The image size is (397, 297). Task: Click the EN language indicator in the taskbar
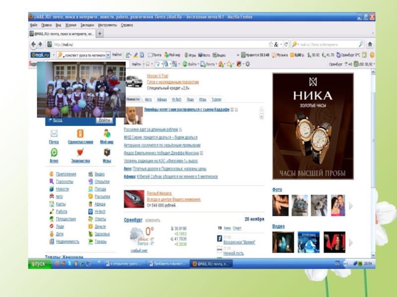[337, 264]
